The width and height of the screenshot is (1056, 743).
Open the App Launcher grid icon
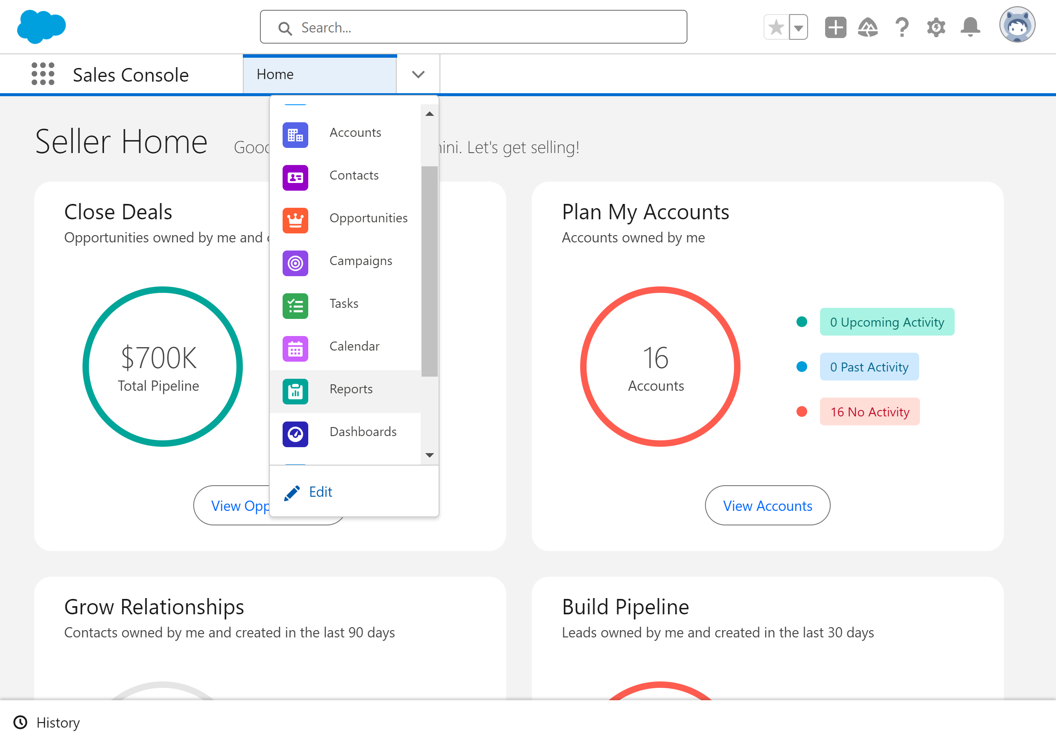43,74
